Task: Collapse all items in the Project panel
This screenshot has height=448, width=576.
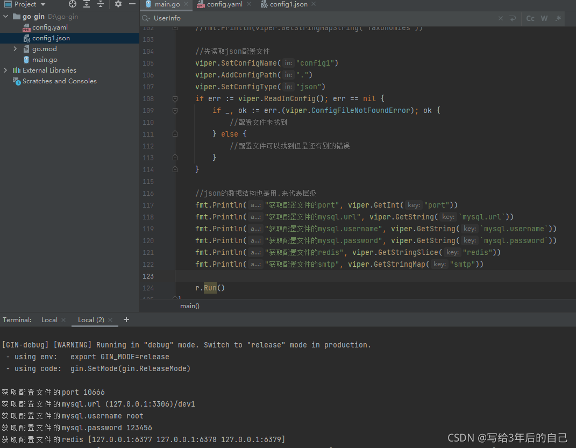Action: [101, 4]
